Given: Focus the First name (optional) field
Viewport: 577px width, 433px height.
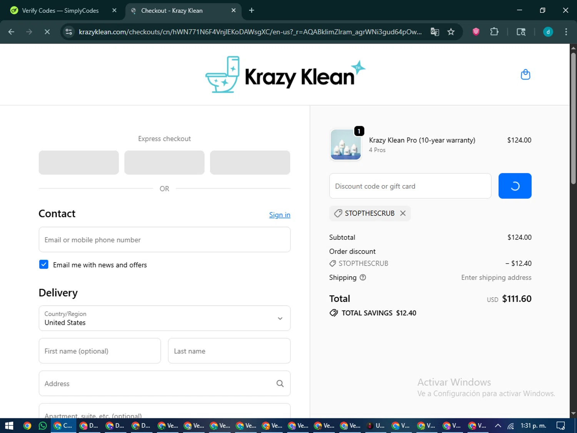Looking at the screenshot, I should click(100, 351).
